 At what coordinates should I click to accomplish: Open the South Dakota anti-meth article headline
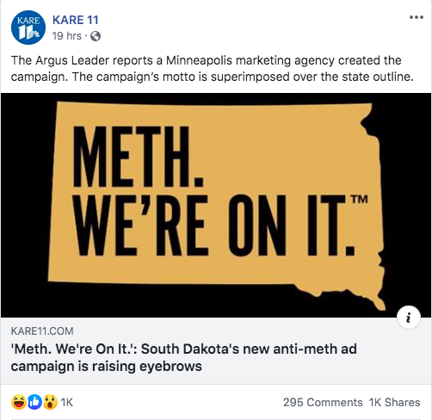coord(184,357)
